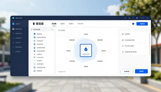Click the solid blue button in the header
The height and width of the screenshot is (92, 161).
tap(142, 24)
